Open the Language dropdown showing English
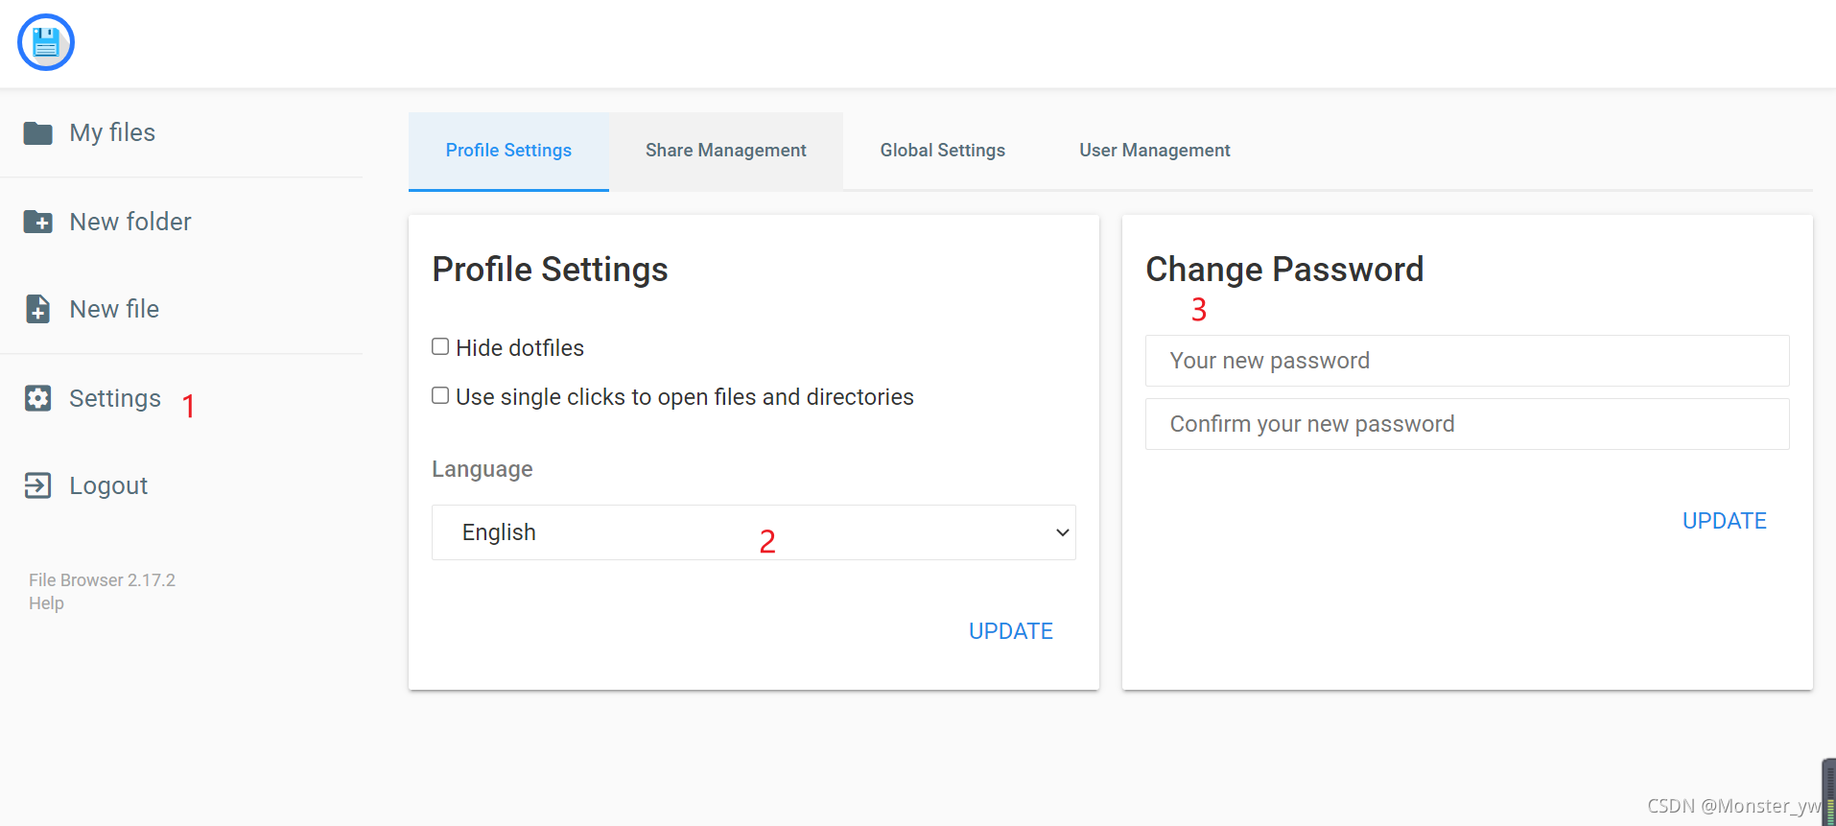 pos(754,532)
